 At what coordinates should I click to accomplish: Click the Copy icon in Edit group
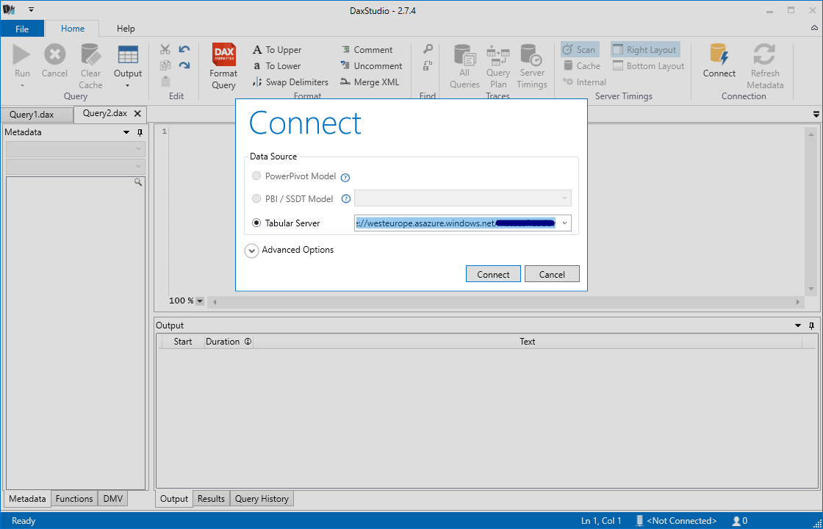165,65
